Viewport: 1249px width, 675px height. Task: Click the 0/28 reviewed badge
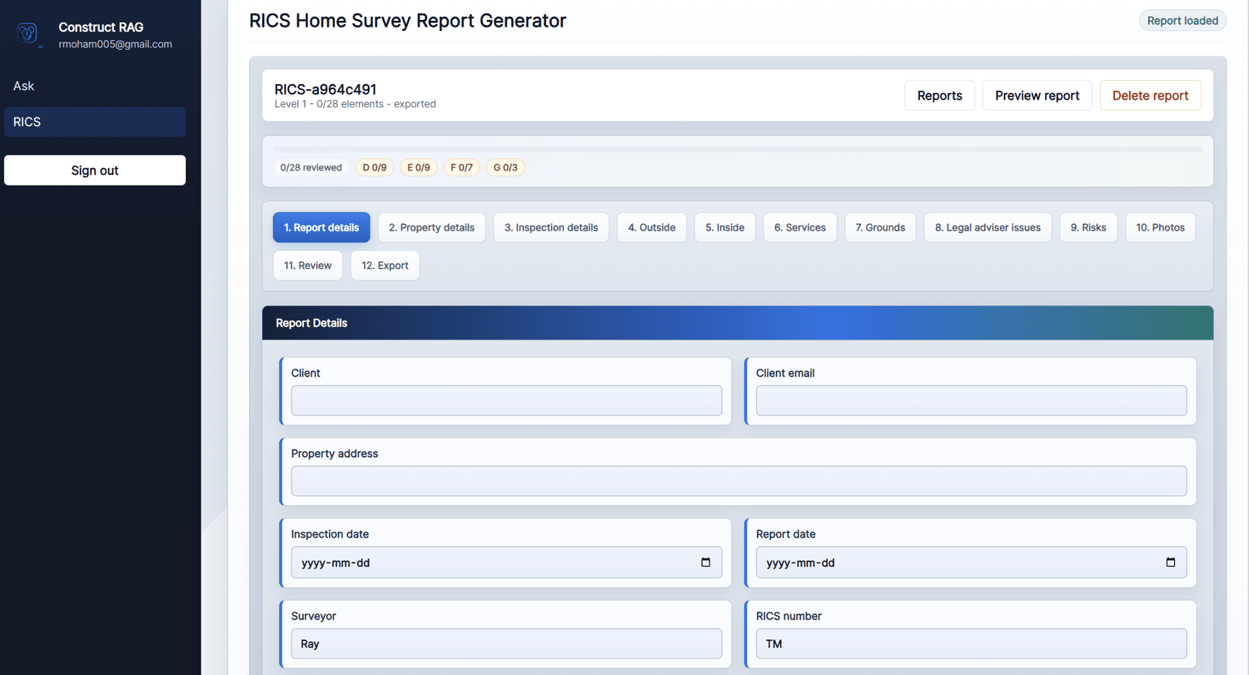tap(311, 167)
